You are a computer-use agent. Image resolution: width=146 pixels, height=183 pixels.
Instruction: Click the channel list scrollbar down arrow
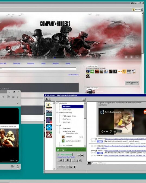point(85,146)
